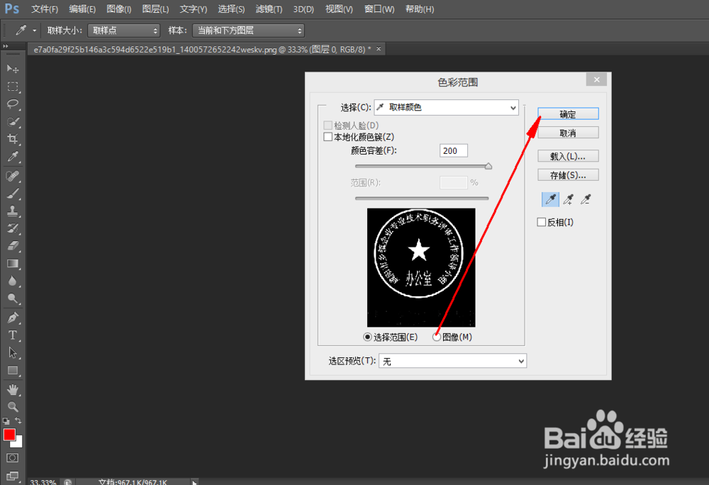Viewport: 709px width, 485px height.
Task: Open the 图层(L) menu
Action: tap(155, 9)
